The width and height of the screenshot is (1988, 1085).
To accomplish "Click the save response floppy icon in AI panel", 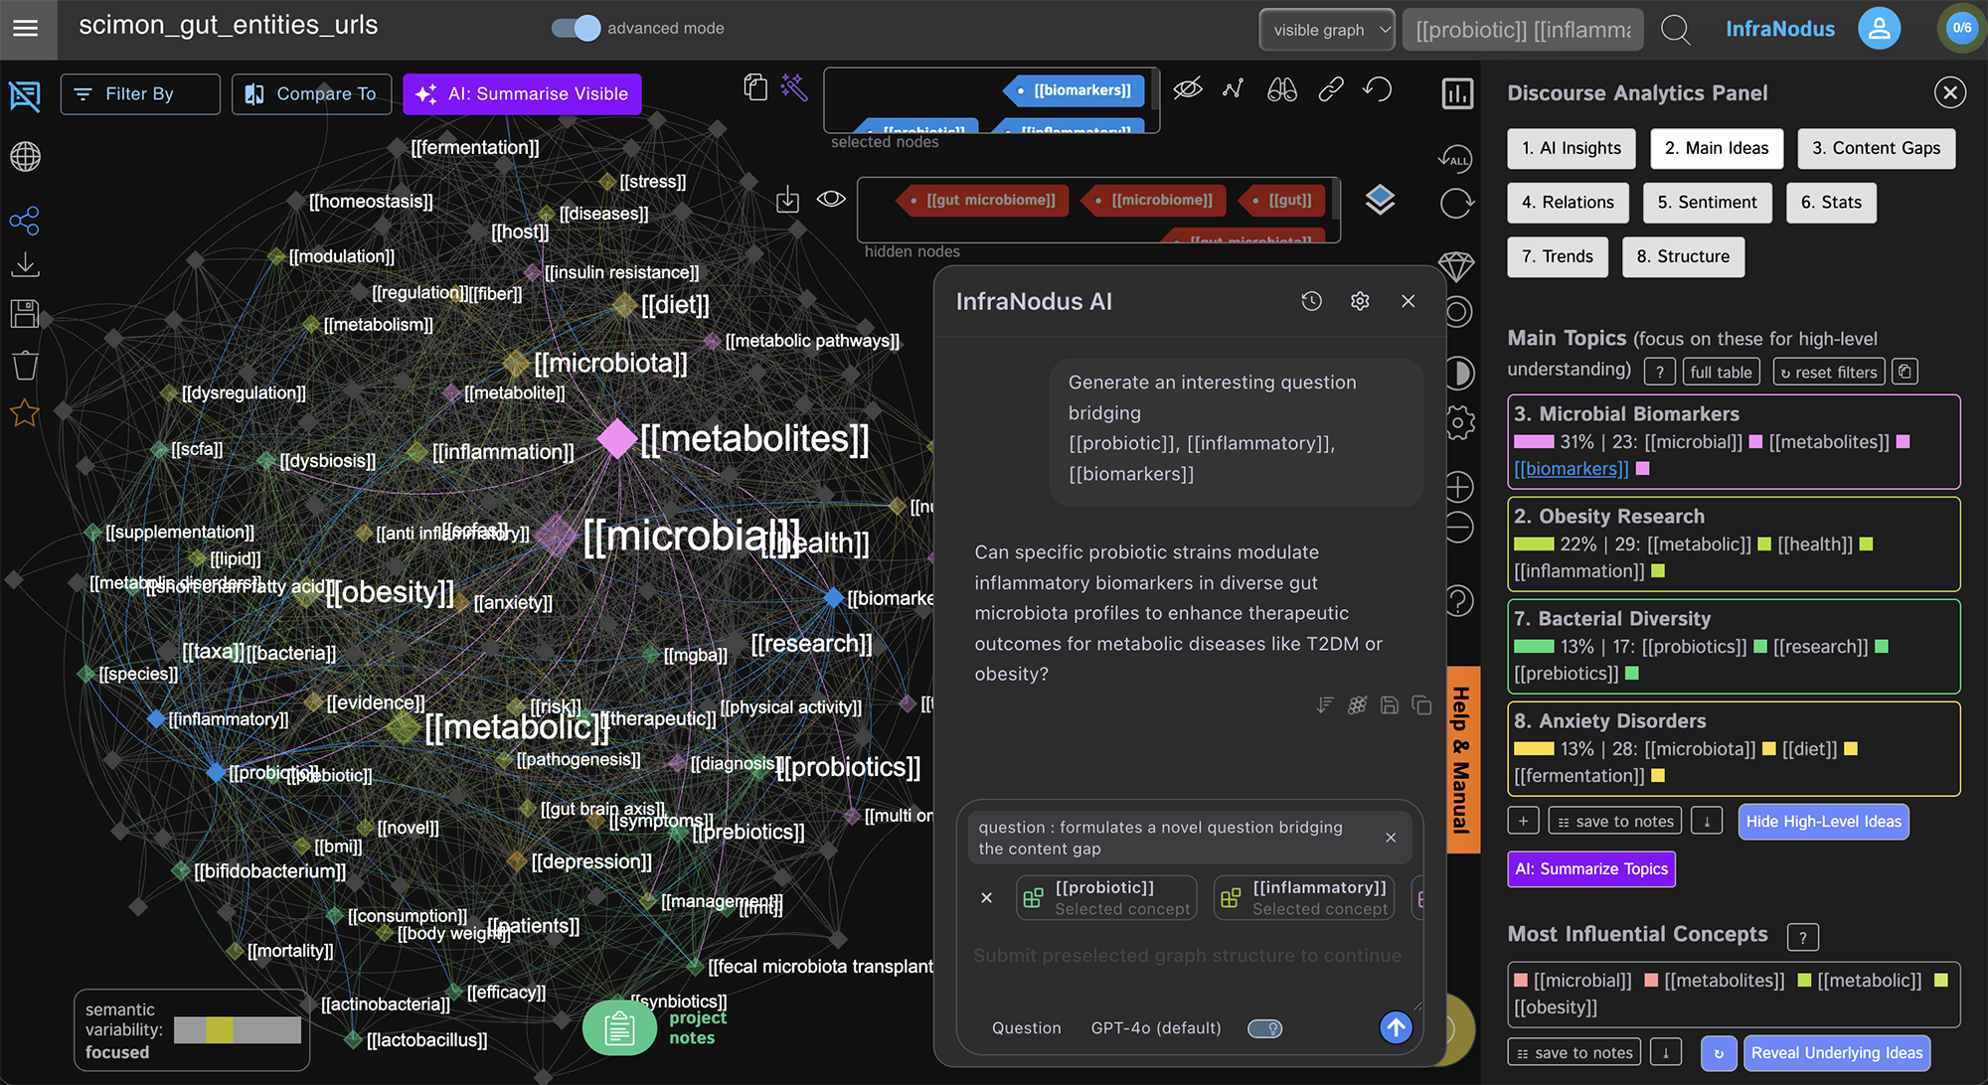I will click(1390, 705).
